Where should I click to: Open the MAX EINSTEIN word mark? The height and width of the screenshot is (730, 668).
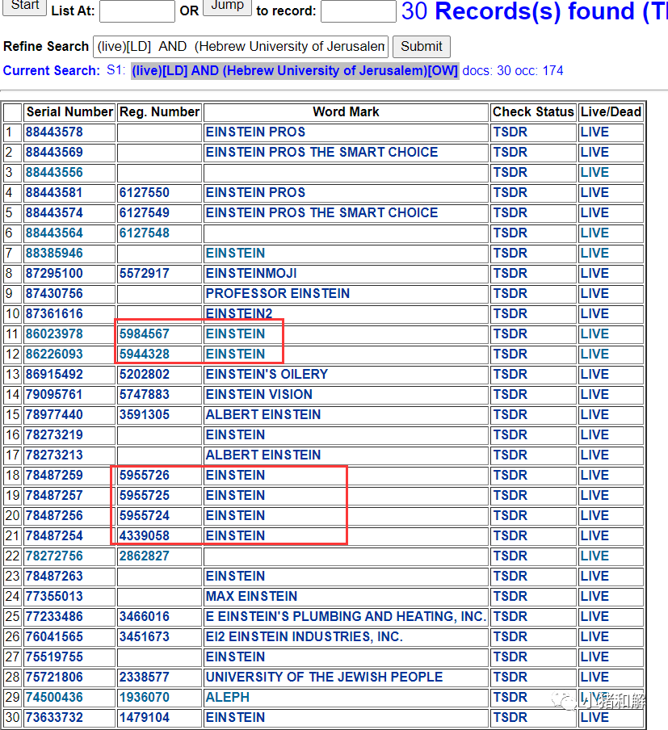(x=251, y=596)
